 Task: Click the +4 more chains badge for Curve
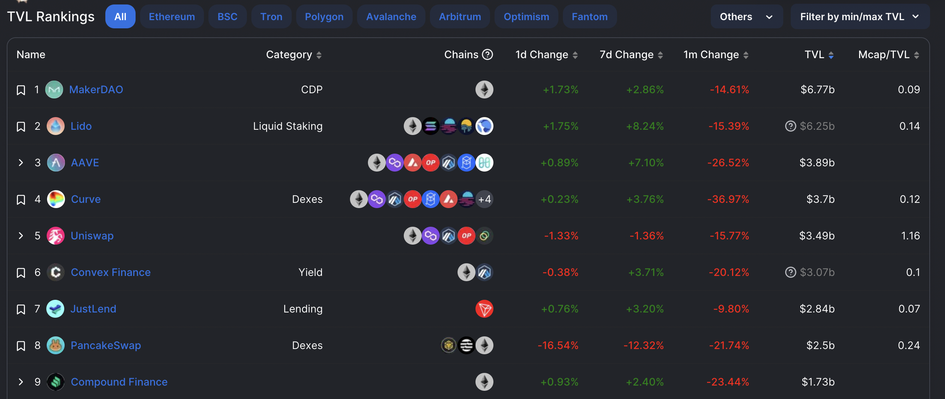coord(484,199)
